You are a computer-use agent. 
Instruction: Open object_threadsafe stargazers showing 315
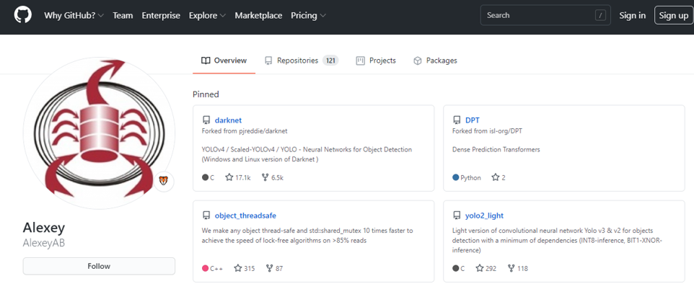(x=245, y=268)
